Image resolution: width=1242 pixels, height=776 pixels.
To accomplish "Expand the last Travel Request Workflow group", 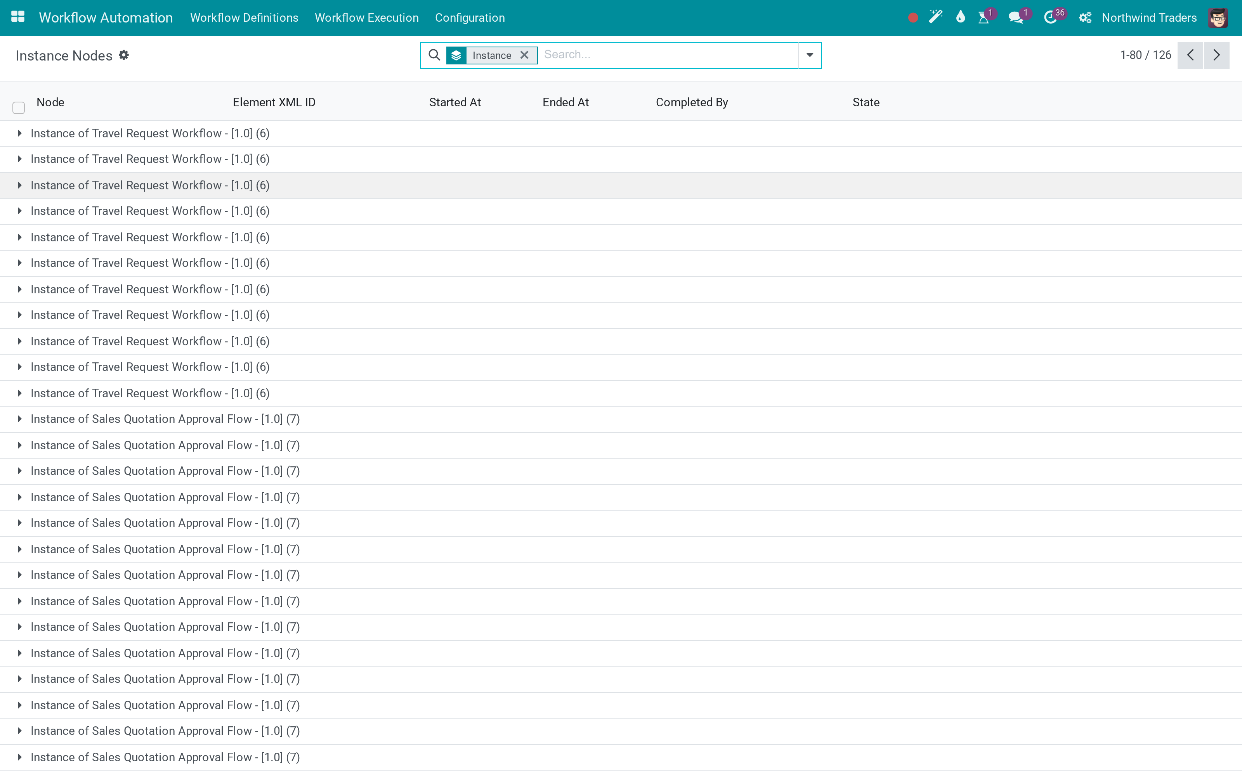I will pos(19,393).
